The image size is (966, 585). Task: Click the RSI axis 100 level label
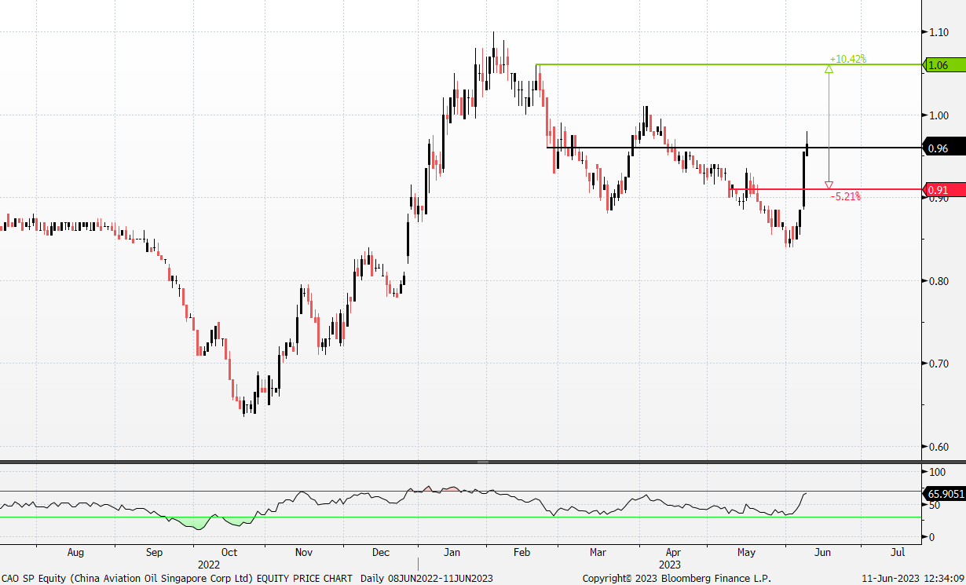936,472
